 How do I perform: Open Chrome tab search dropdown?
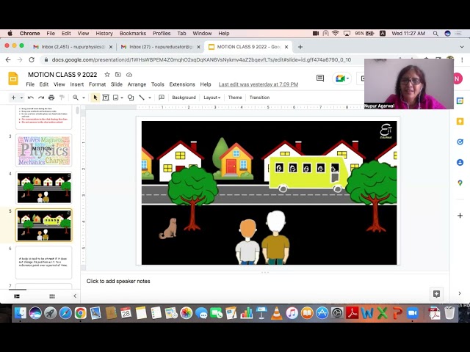tap(462, 47)
